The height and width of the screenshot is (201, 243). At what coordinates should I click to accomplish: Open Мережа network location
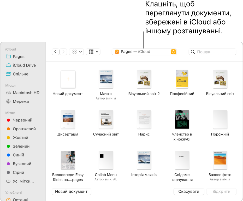(17, 101)
